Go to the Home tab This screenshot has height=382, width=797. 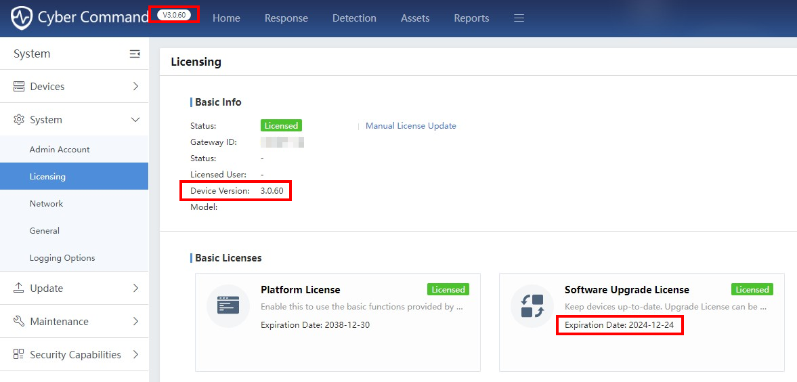226,18
